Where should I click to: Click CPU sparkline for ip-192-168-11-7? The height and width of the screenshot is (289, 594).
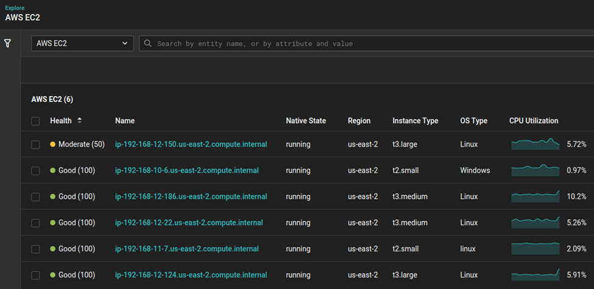point(536,248)
